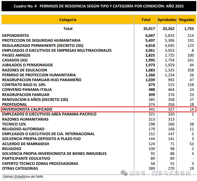Select the Total column header

point(146,20)
